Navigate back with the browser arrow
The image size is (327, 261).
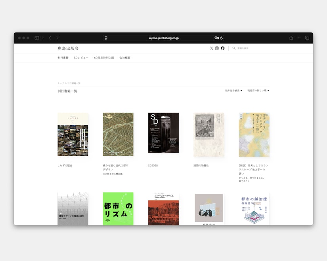tap(49, 38)
